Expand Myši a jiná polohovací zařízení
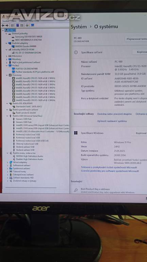This screenshot has height=262, width=147. coord(6,62)
